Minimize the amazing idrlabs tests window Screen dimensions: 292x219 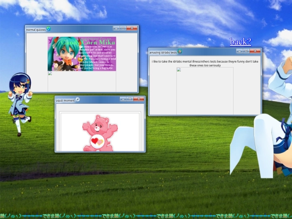click(x=240, y=51)
